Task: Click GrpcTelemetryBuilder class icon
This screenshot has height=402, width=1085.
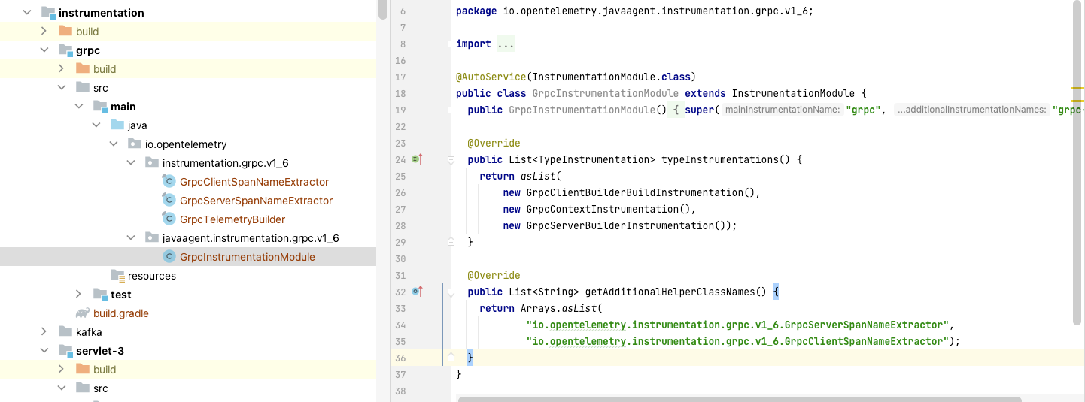Action: pos(169,219)
